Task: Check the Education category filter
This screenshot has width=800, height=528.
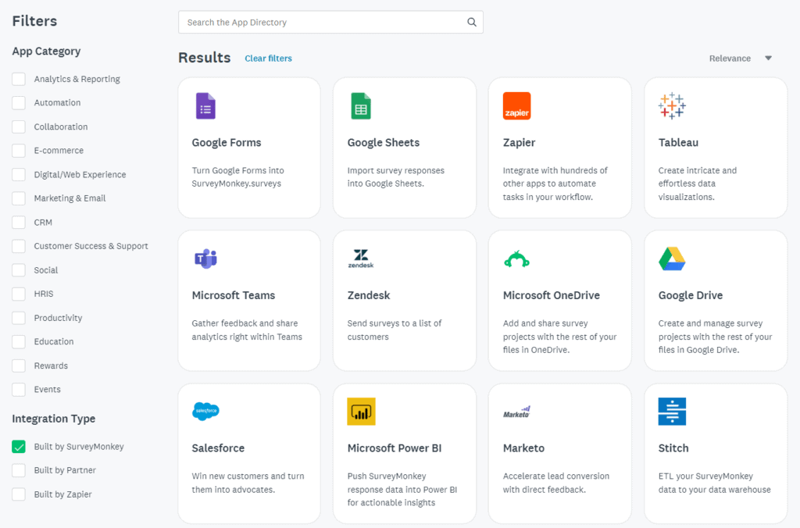Action: pyautogui.click(x=19, y=341)
